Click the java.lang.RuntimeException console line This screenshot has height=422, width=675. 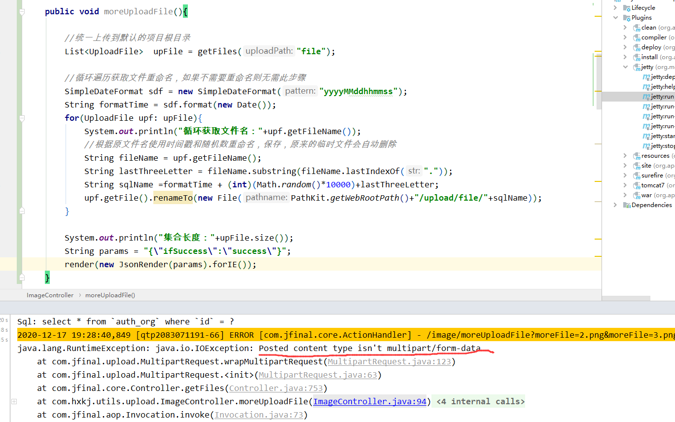point(249,349)
